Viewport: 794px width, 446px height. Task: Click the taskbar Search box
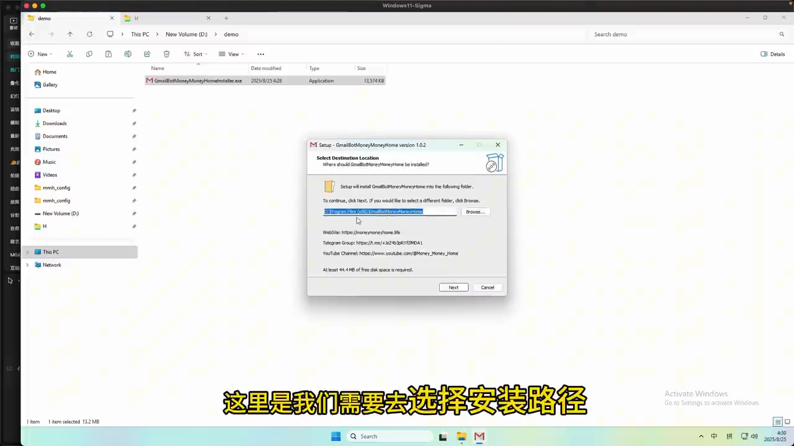tap(390, 436)
